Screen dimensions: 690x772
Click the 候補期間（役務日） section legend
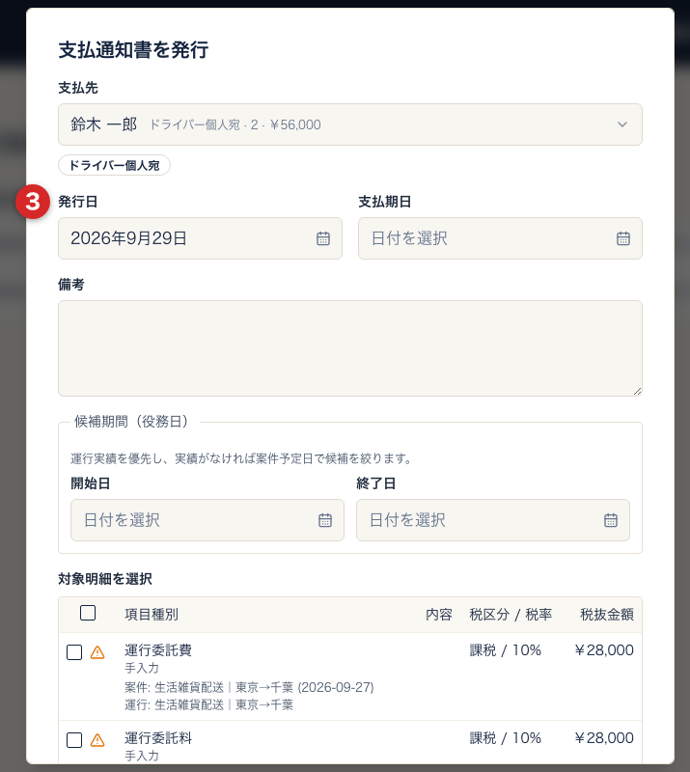click(x=131, y=422)
